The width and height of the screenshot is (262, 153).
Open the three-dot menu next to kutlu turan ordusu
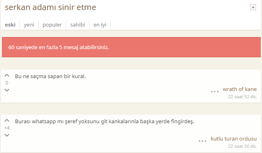click(202, 141)
